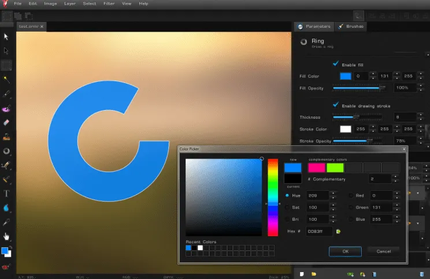
Task: Select the eyedropper color picker tool
Action: pyautogui.click(x=6, y=222)
